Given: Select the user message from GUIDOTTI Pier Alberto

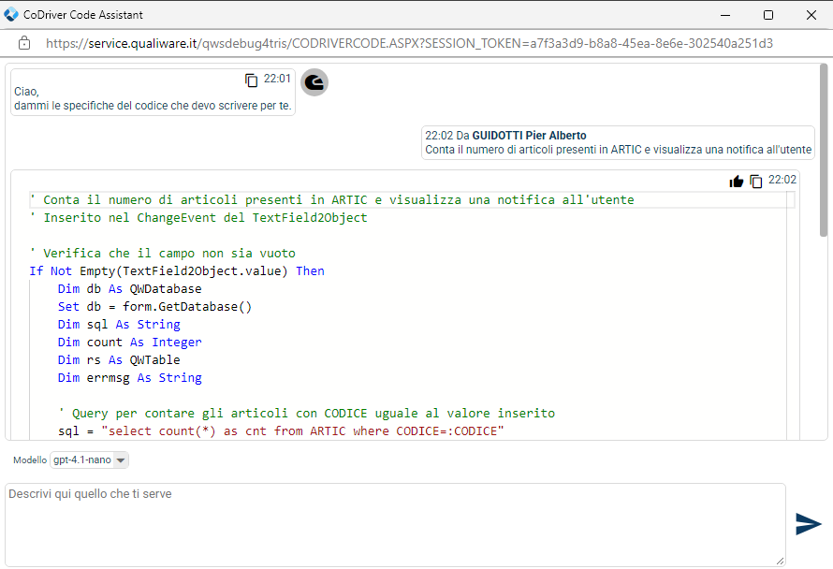Looking at the screenshot, I should pyautogui.click(x=618, y=143).
